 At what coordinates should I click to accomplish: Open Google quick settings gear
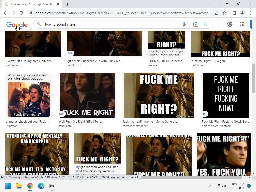click(x=230, y=24)
